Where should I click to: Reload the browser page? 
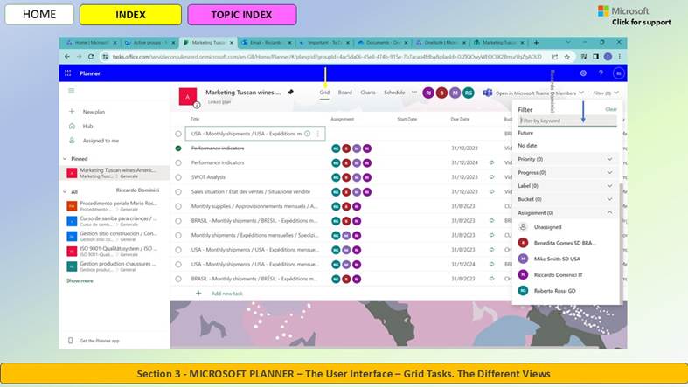tap(91, 57)
